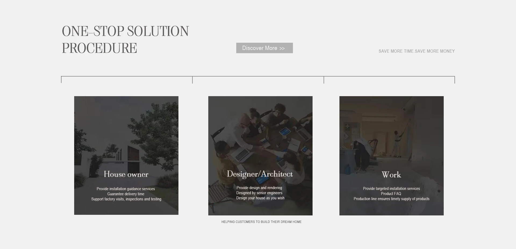Click 'Product FAQ' text
Image resolution: width=516 pixels, height=249 pixels.
(391, 194)
